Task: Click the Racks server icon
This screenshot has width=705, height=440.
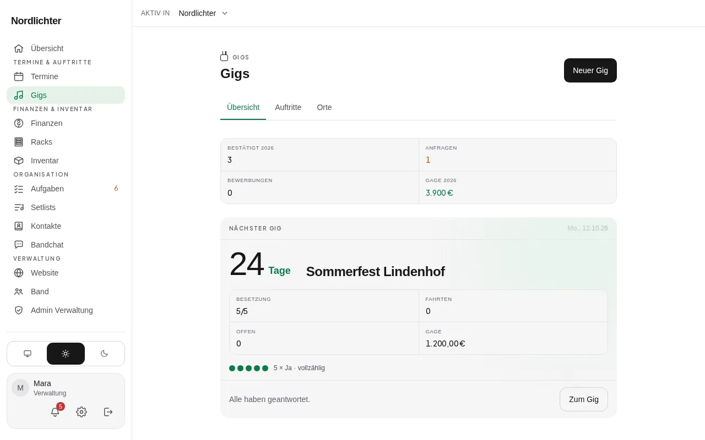Action: click(x=19, y=142)
